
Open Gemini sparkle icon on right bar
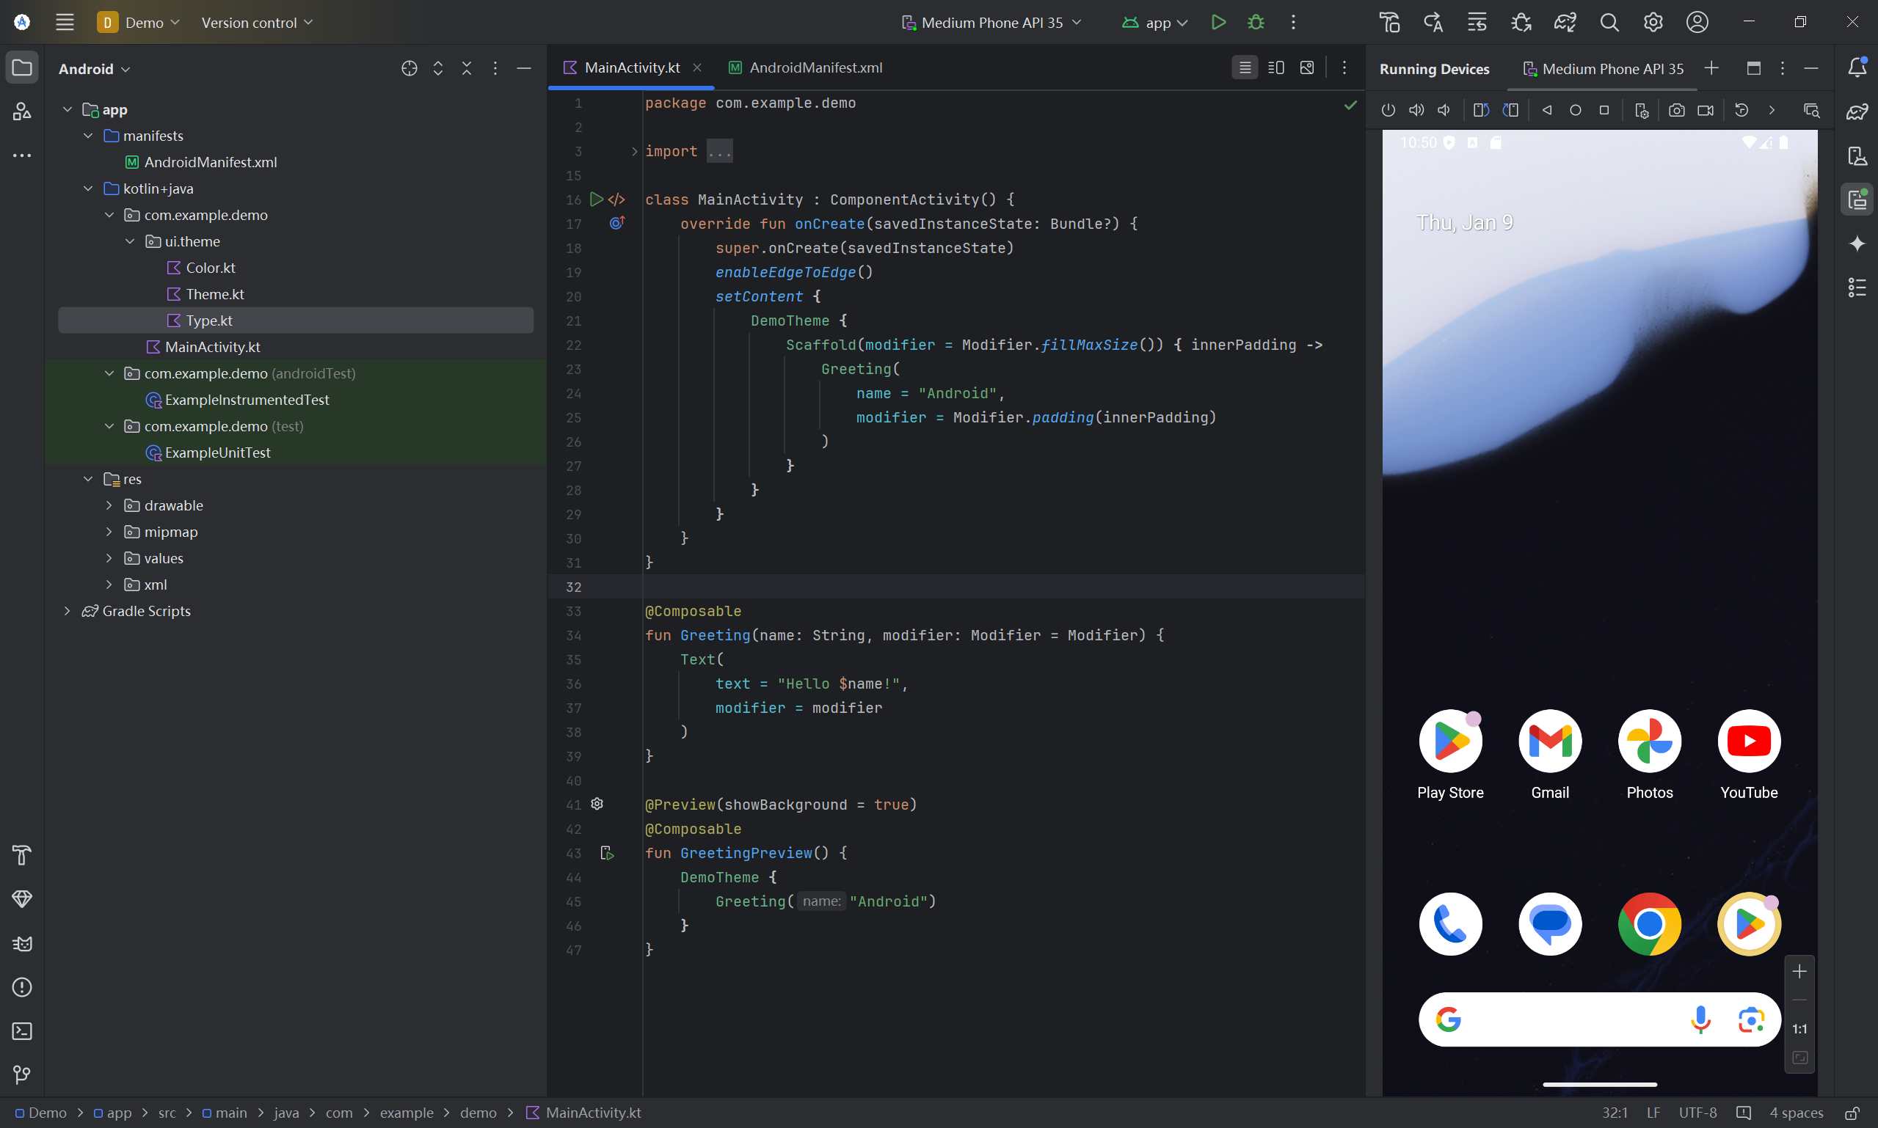tap(1857, 243)
